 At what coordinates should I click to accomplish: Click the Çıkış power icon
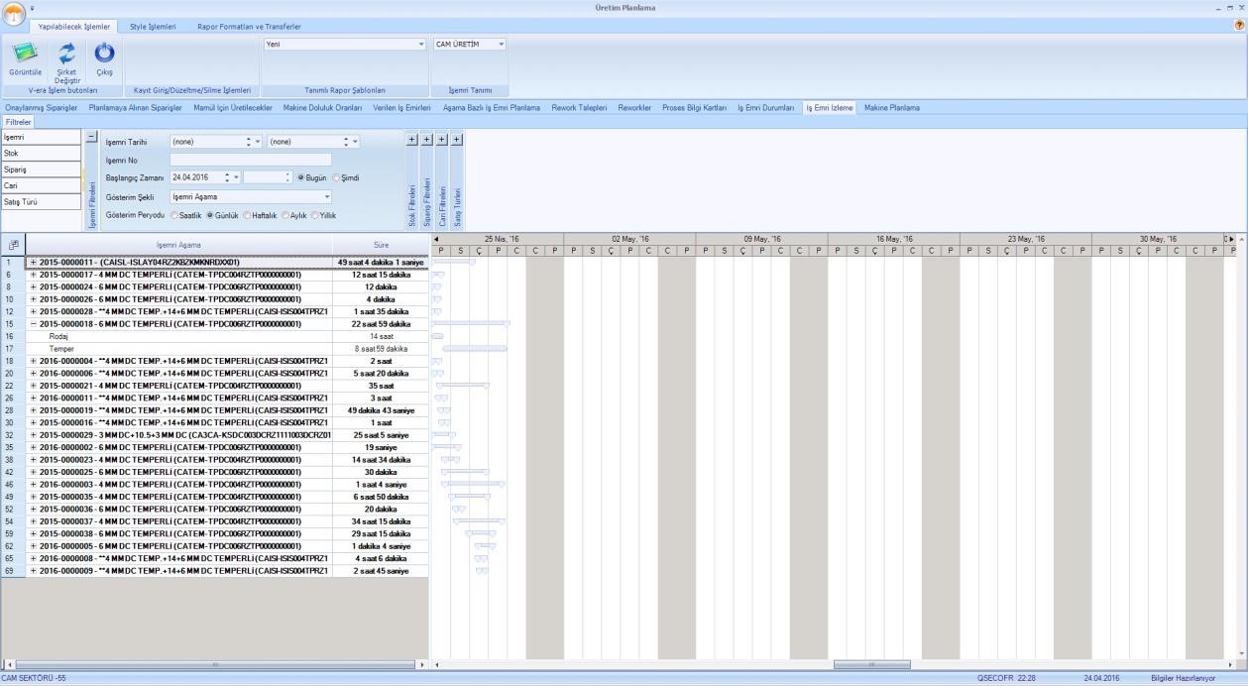(x=104, y=55)
